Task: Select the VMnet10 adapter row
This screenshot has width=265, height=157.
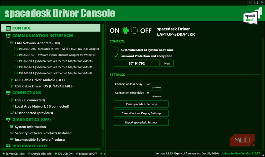Action: (57, 55)
